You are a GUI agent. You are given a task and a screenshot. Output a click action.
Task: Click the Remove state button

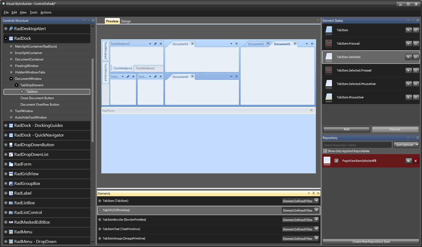click(395, 129)
